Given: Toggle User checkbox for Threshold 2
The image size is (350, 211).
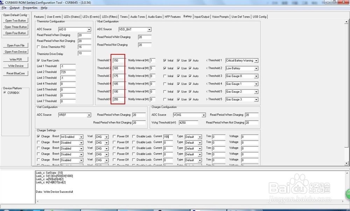Looking at the screenshot, I should click(178, 68).
